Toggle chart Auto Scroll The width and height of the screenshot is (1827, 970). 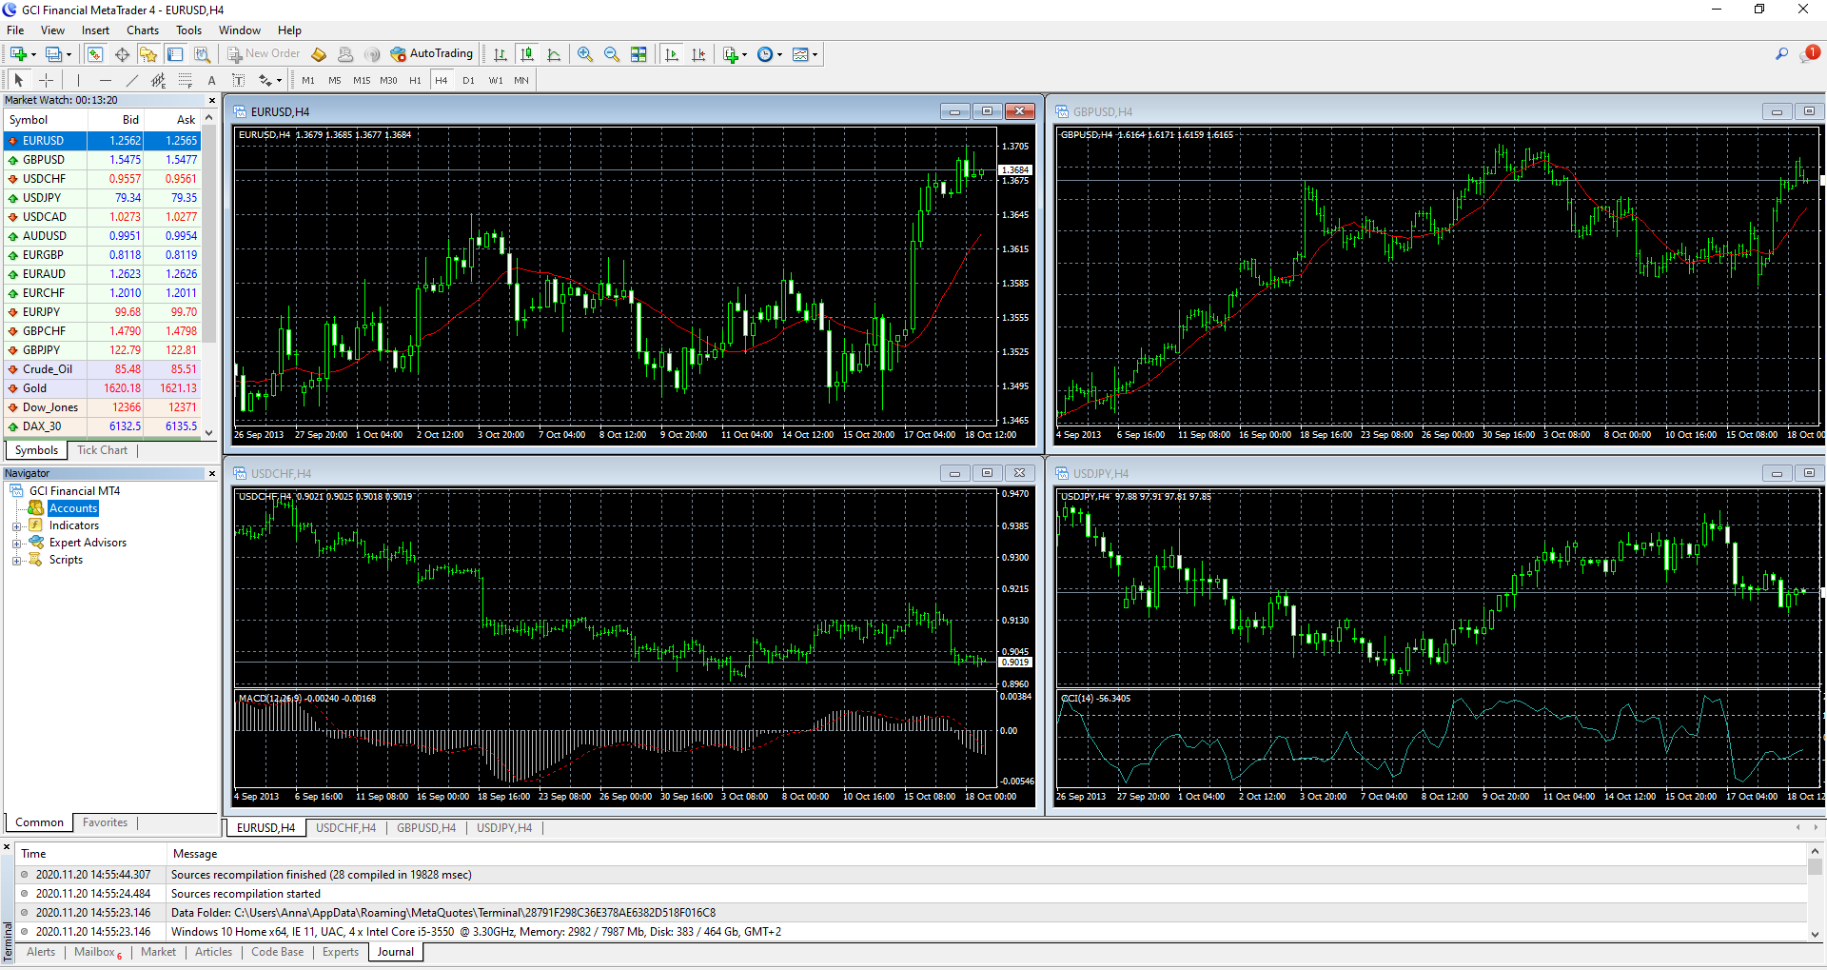pos(672,54)
